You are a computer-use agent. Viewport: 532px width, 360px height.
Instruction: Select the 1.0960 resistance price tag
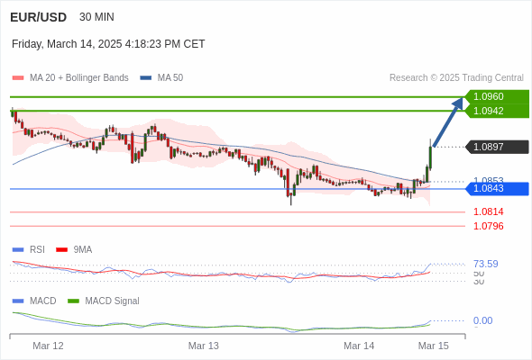(x=497, y=96)
